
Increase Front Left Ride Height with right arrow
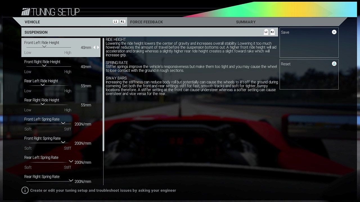click(98, 47)
